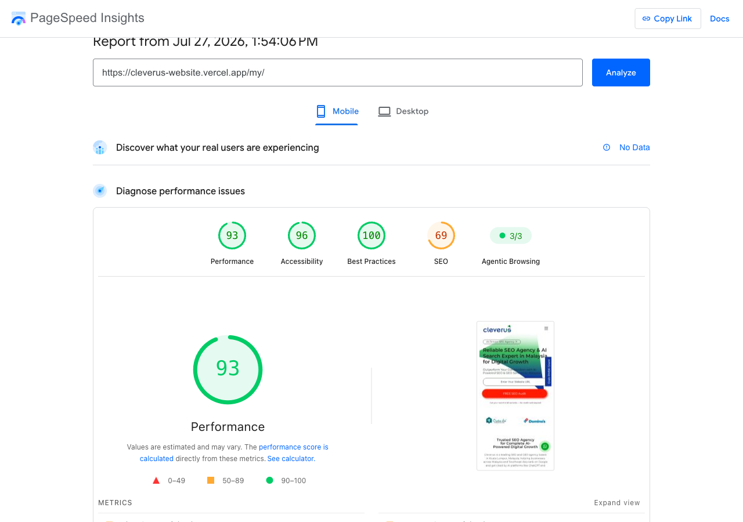The width and height of the screenshot is (743, 522).
Task: Click the info icon beside No Data
Action: tap(607, 147)
